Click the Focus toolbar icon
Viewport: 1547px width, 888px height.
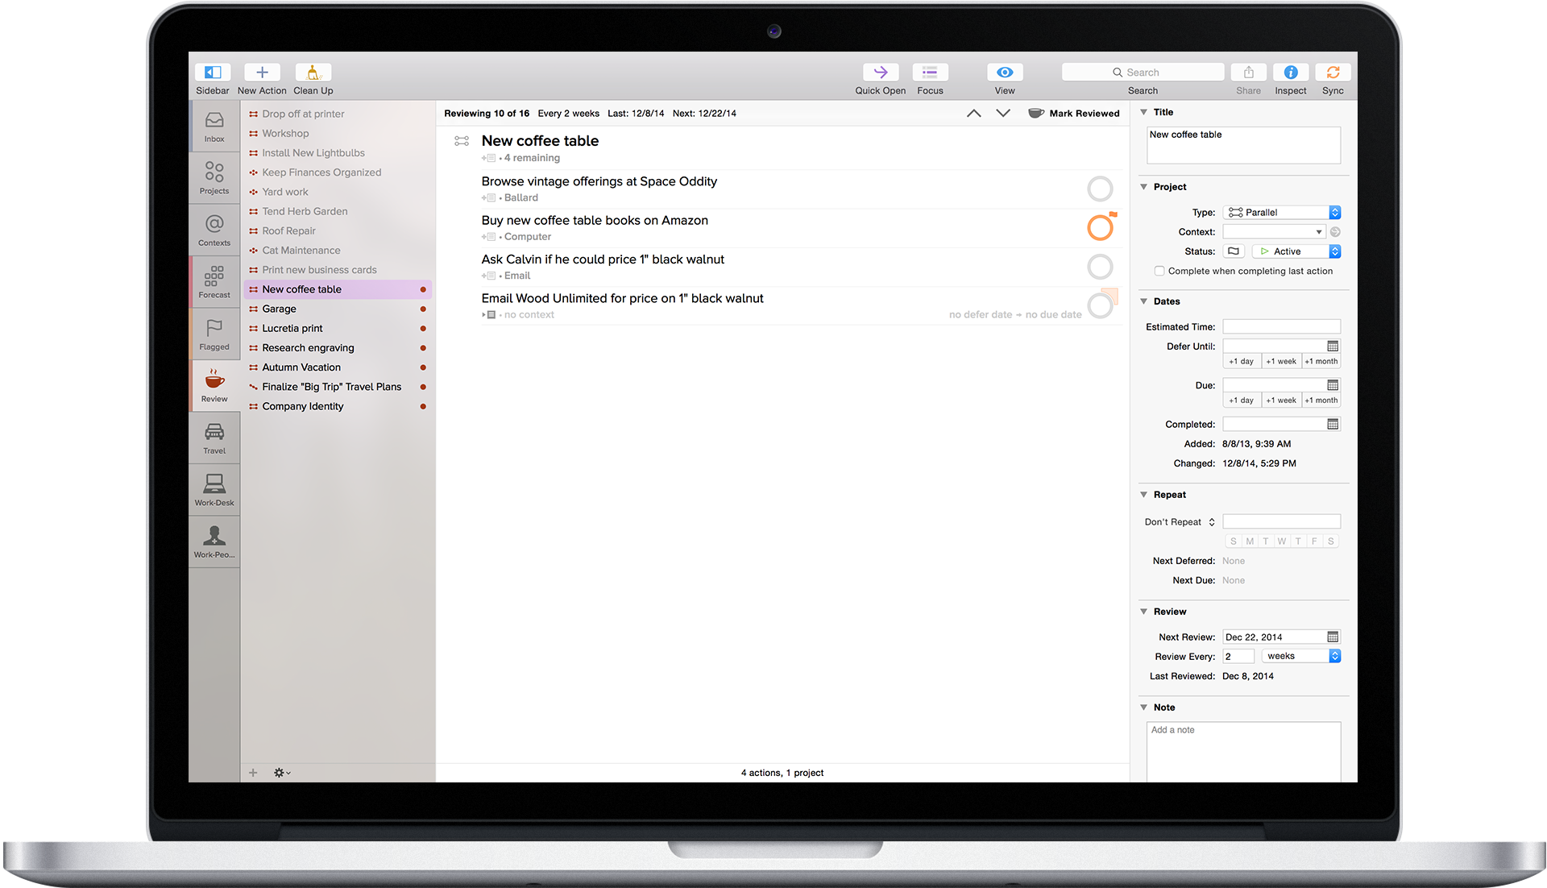coord(930,73)
